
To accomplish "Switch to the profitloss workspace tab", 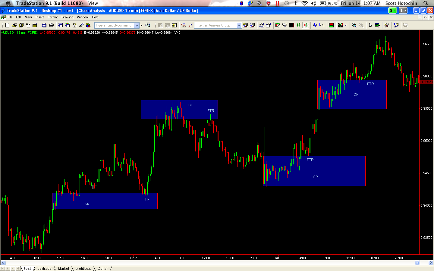I will [x=83, y=269].
